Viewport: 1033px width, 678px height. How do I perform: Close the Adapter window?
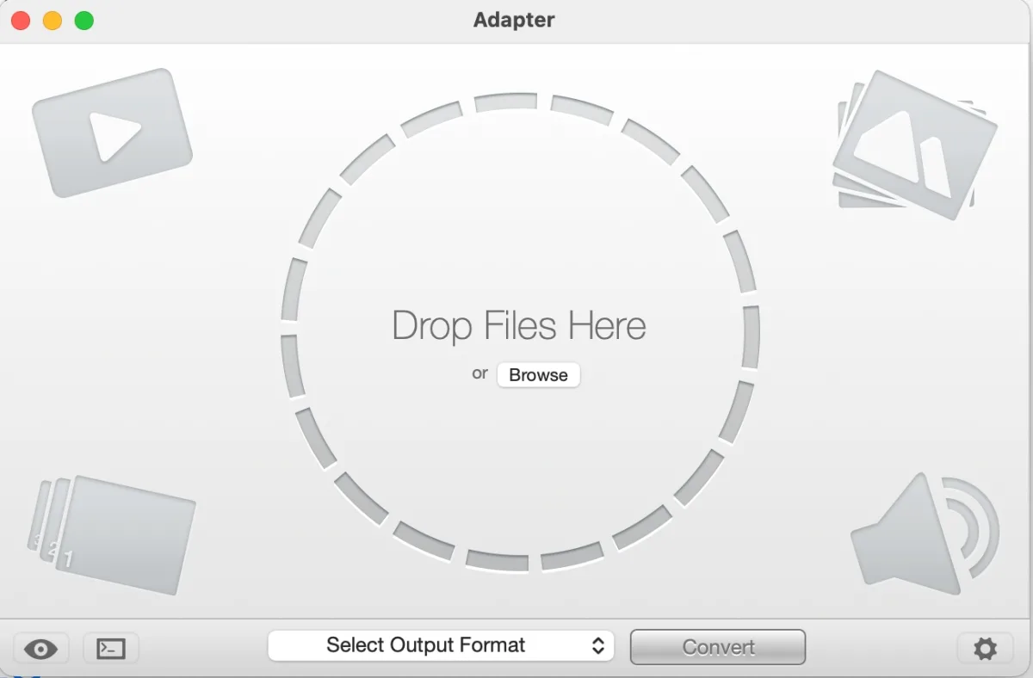[19, 21]
